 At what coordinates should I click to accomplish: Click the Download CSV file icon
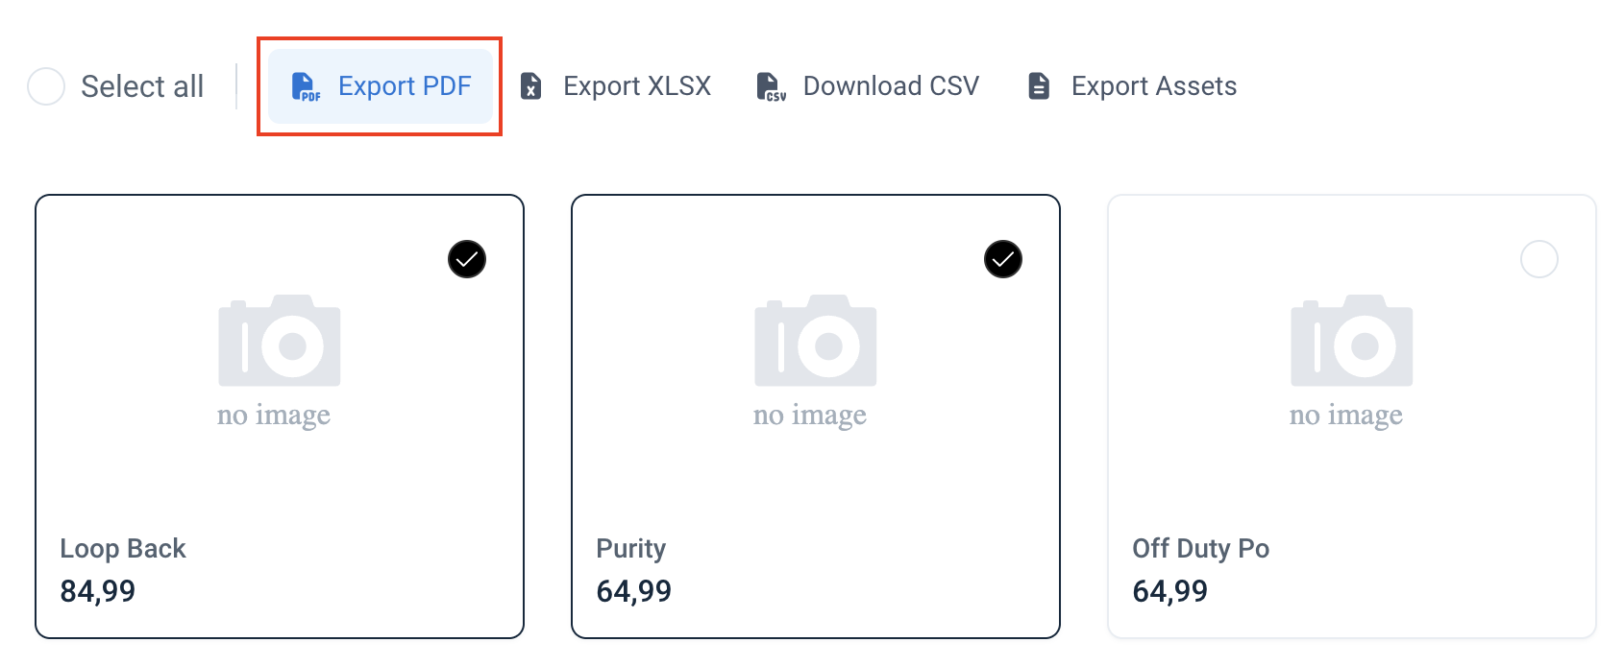[770, 86]
